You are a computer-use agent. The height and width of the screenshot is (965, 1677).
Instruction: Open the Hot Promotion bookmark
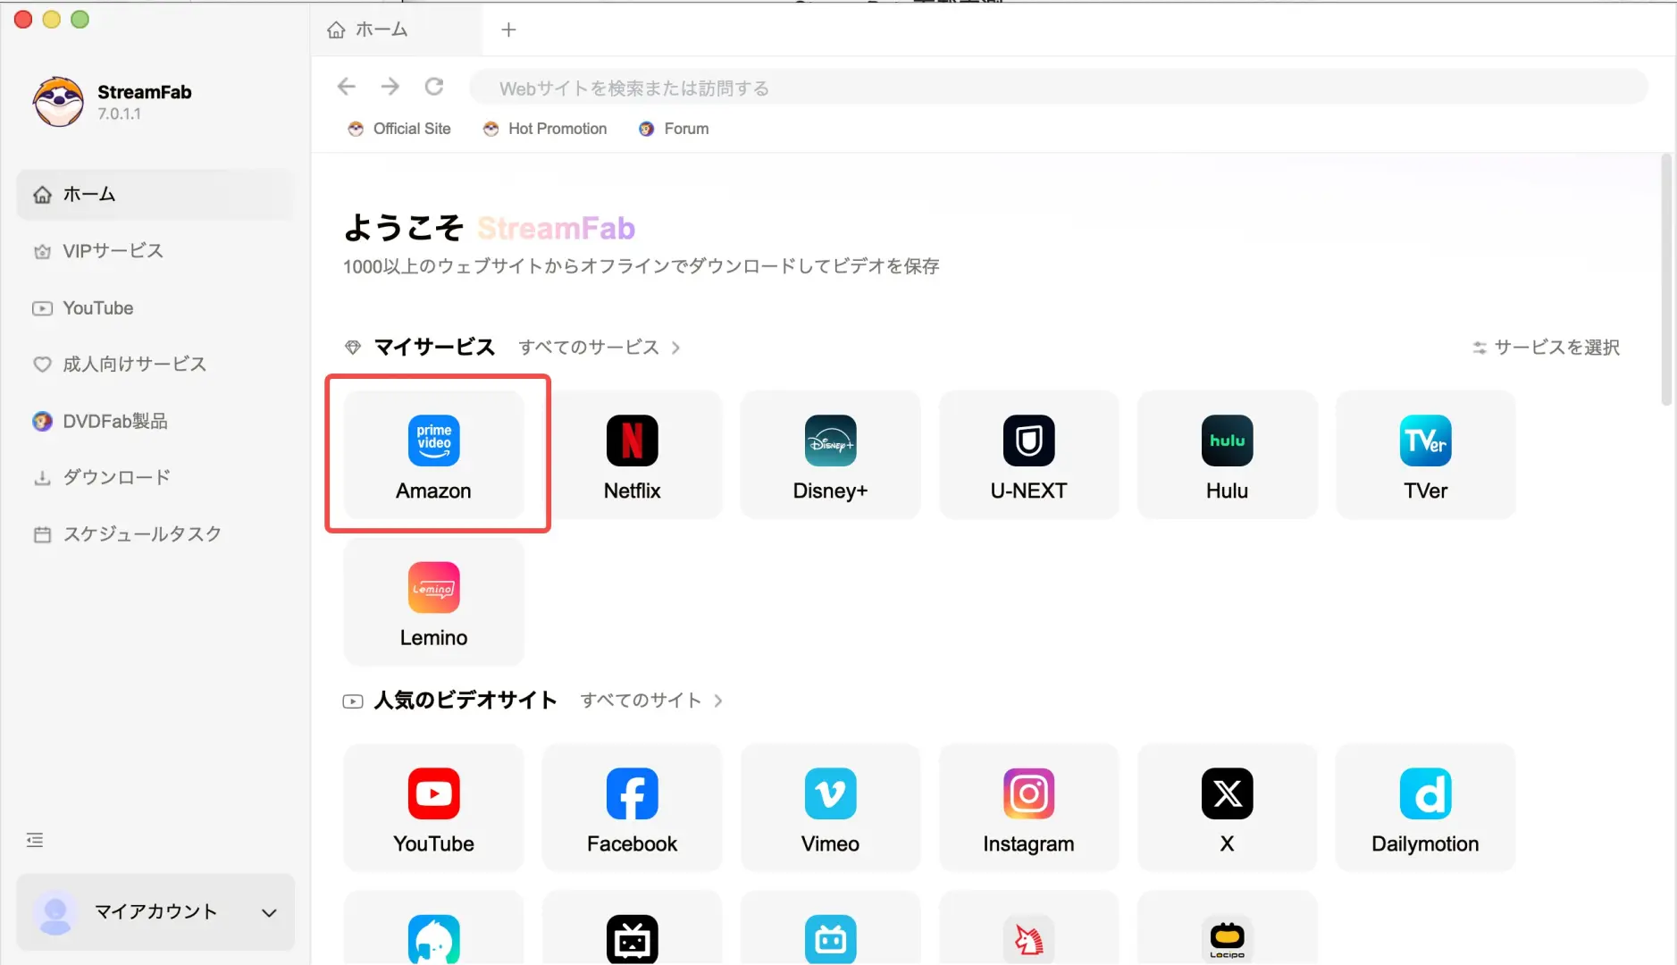pyautogui.click(x=545, y=129)
